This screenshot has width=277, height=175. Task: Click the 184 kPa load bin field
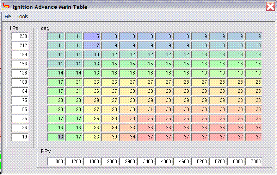coord(20,54)
